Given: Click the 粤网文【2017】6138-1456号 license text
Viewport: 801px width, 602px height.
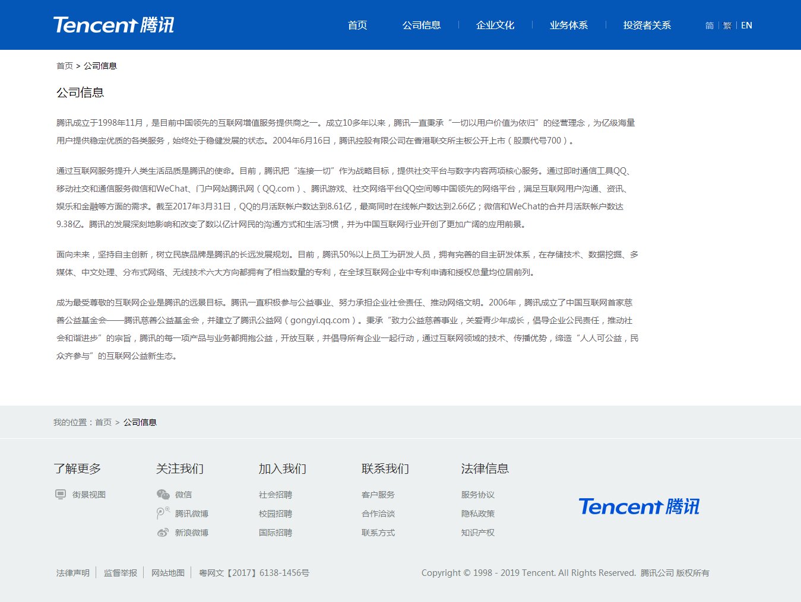Looking at the screenshot, I should 254,573.
